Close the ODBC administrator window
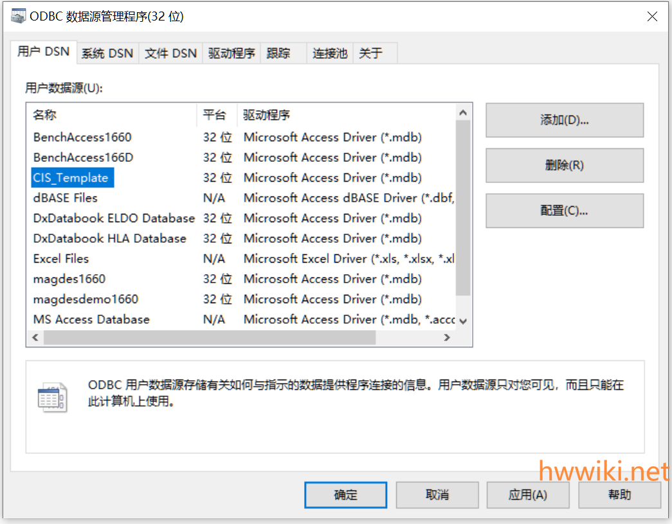The height and width of the screenshot is (524, 672). click(652, 17)
